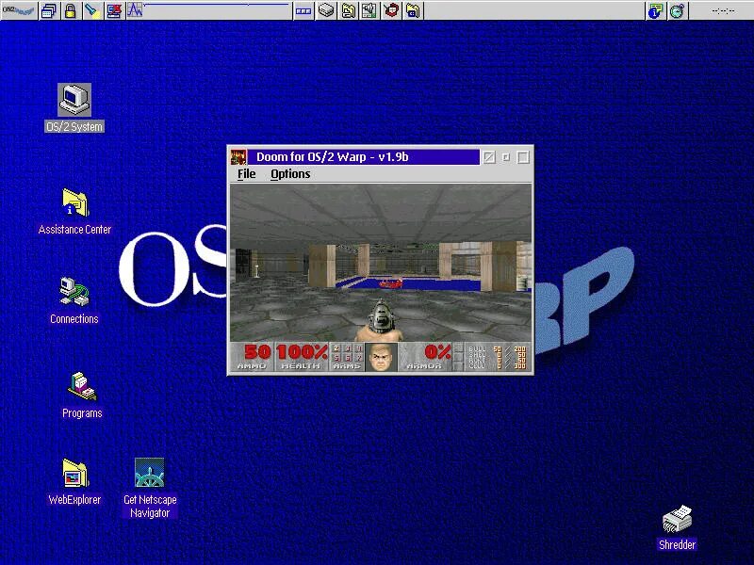Click the three-box tray switcher button

tap(303, 10)
